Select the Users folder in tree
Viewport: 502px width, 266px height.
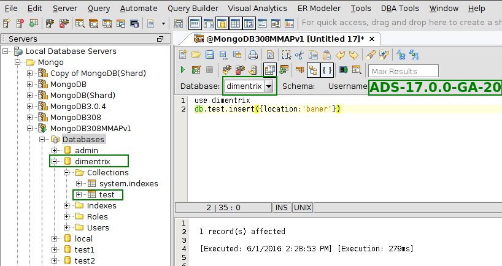click(x=98, y=227)
